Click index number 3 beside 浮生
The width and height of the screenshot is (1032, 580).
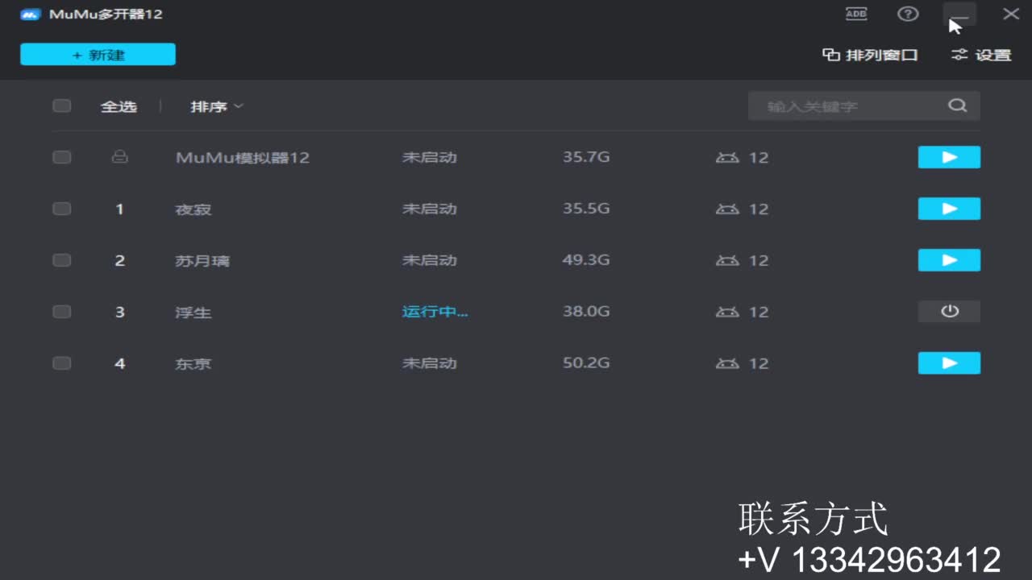pyautogui.click(x=120, y=313)
